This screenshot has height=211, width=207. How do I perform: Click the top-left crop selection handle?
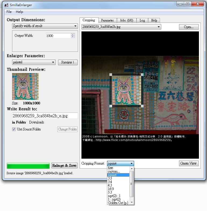[111, 75]
